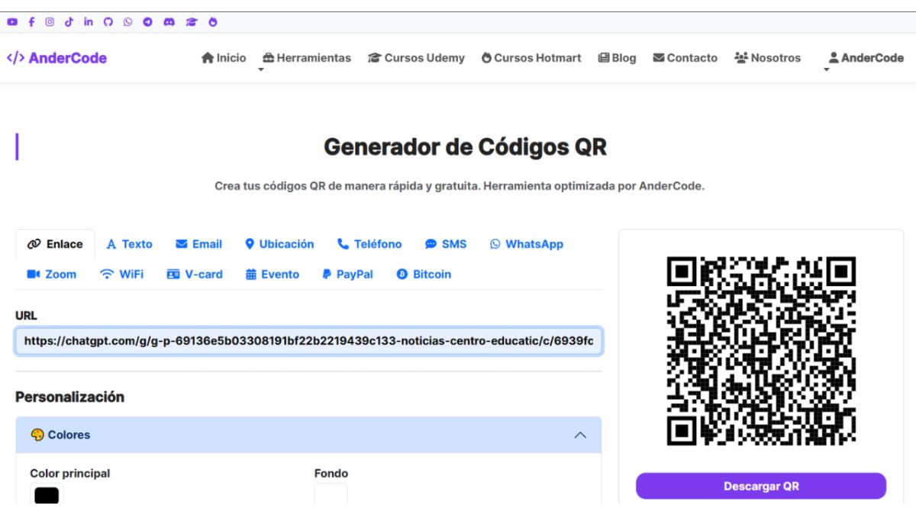Click the TikTok icon

69,22
